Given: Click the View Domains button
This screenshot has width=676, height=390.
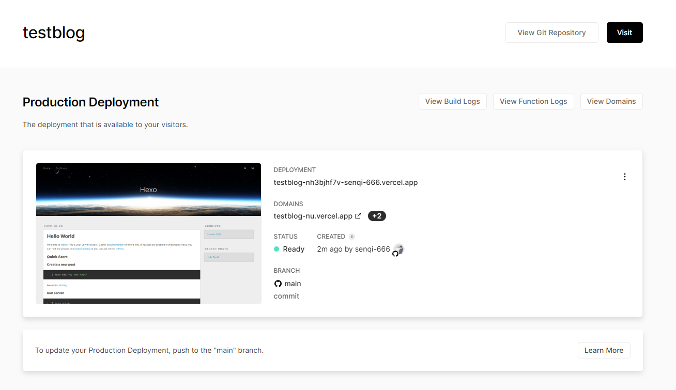Looking at the screenshot, I should (x=611, y=101).
